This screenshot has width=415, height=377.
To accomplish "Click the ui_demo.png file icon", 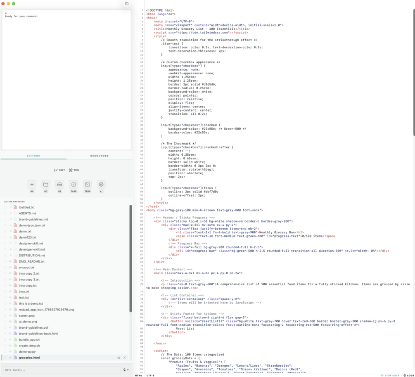I will click(x=15, y=321).
